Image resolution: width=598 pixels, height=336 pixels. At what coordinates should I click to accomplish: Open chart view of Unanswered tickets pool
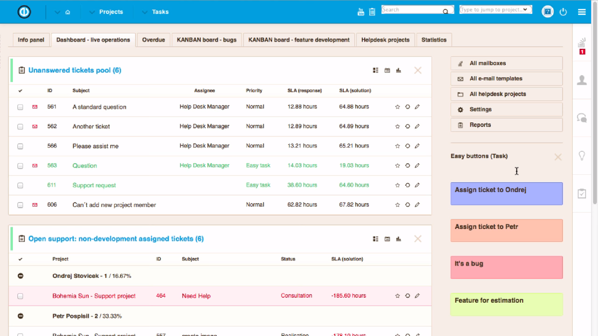point(398,71)
